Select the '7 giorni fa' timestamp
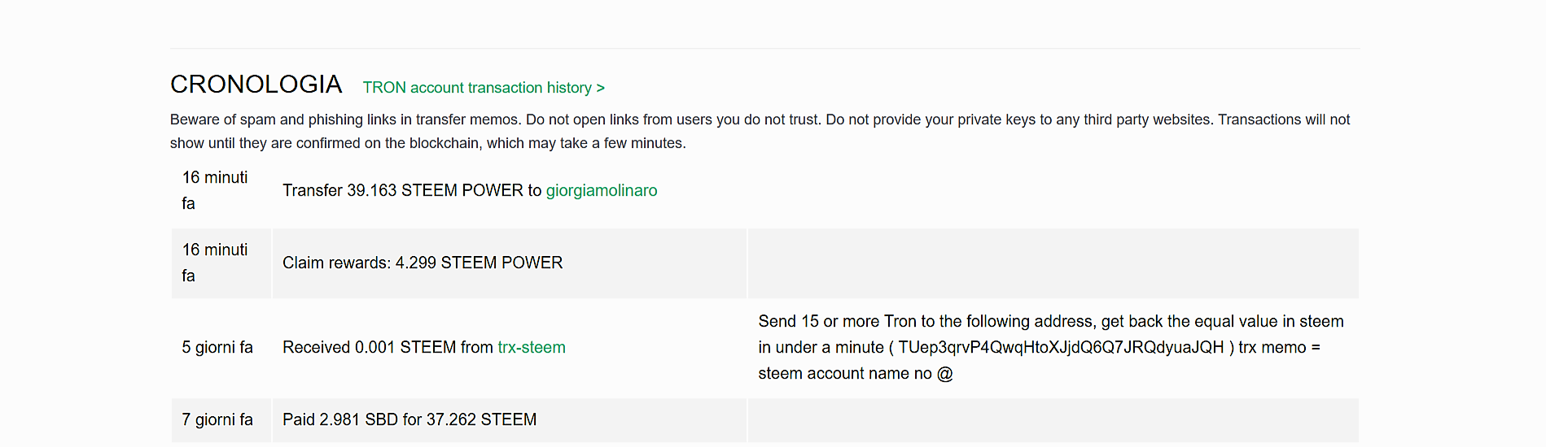 point(217,419)
